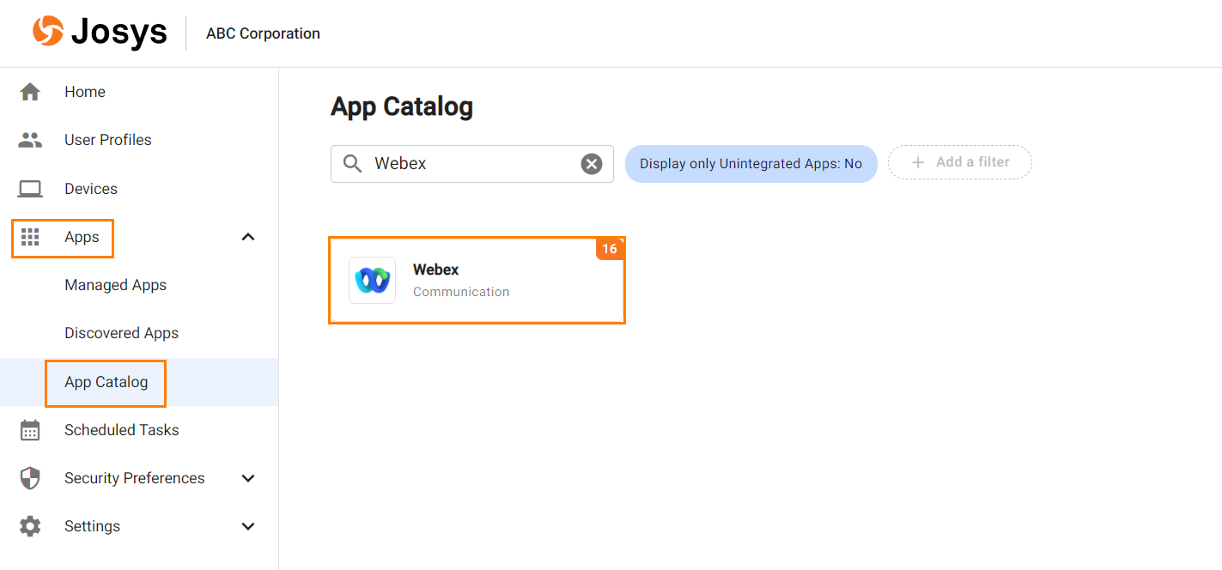The height and width of the screenshot is (570, 1222).
Task: Click the 16 badge on Webex card
Action: pyautogui.click(x=610, y=249)
